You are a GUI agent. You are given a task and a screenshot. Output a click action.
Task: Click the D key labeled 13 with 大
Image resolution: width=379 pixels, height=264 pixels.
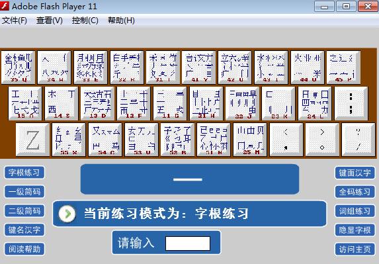point(98,103)
